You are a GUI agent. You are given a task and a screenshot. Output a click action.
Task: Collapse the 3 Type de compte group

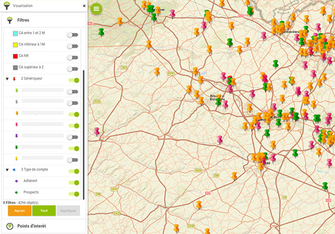[x=7, y=170]
